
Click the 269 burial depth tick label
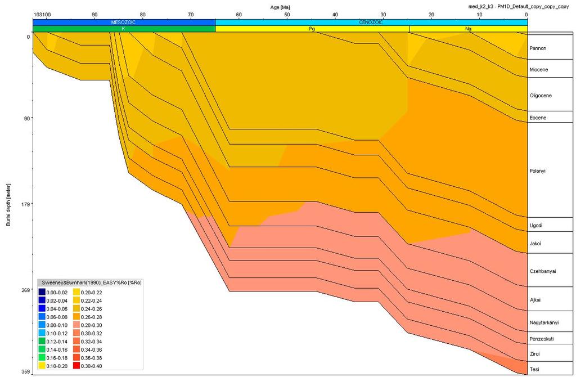pos(26,290)
